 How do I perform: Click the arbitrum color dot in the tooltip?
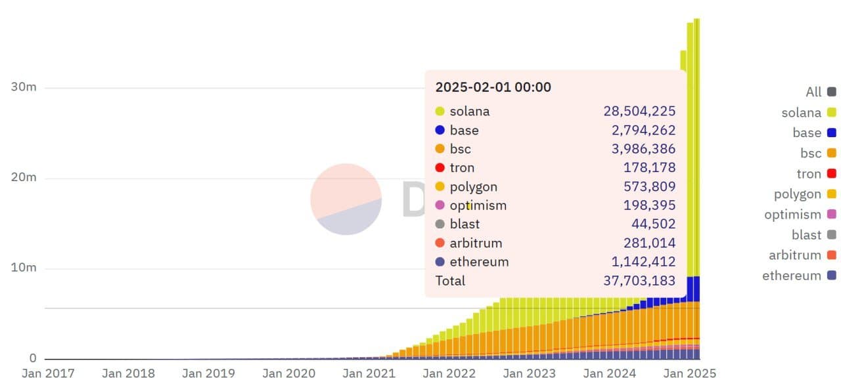click(x=440, y=243)
